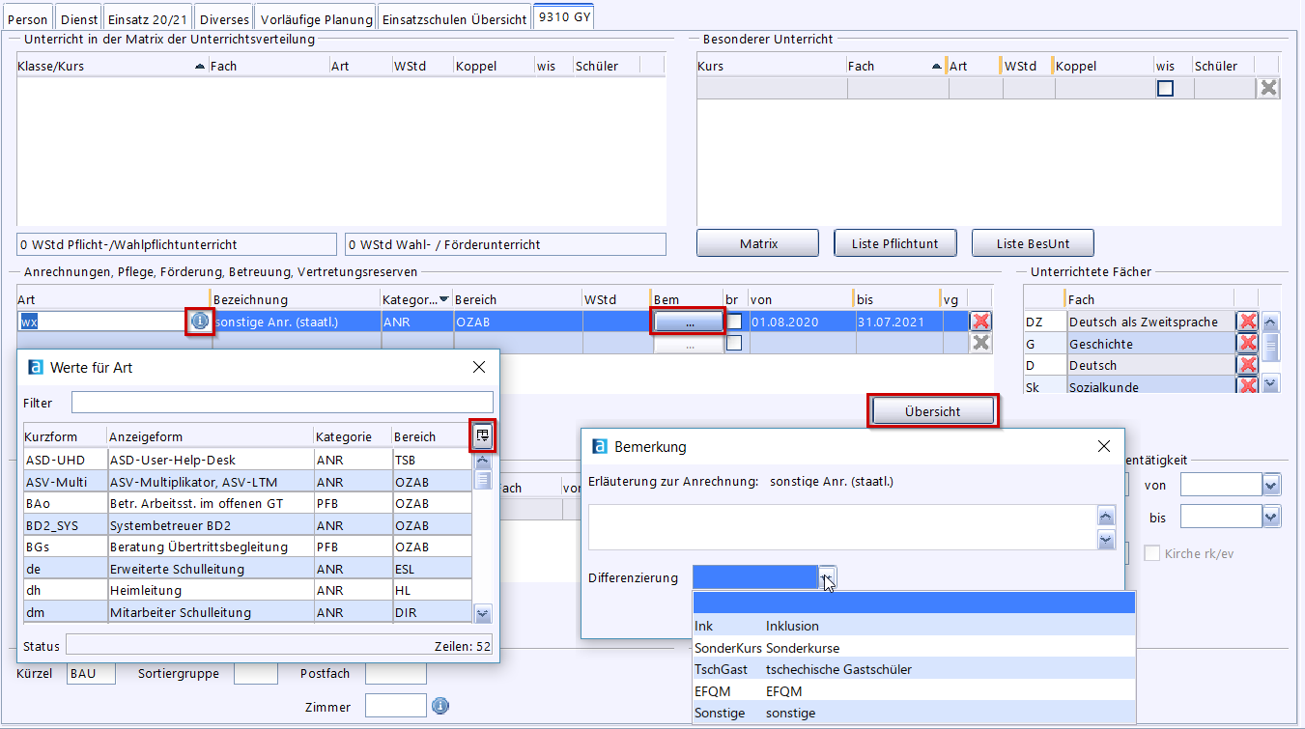Close the Werte für Art dialog
Image resolution: width=1305 pixels, height=729 pixels.
click(478, 367)
